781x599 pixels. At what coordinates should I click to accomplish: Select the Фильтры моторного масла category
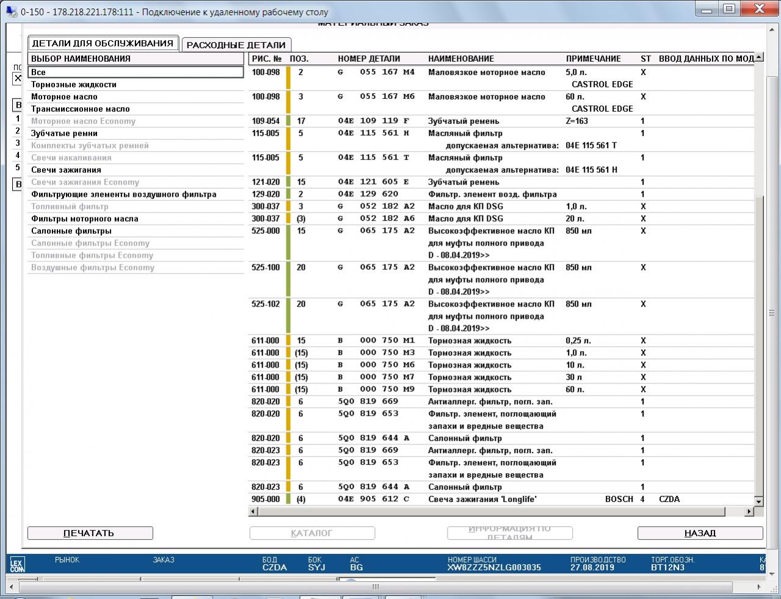point(136,219)
